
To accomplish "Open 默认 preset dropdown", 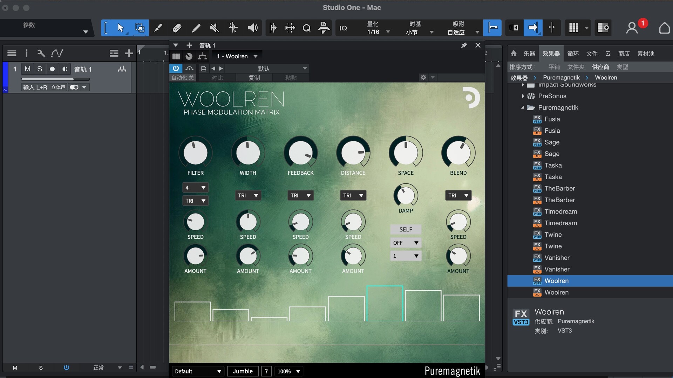I will [x=267, y=69].
